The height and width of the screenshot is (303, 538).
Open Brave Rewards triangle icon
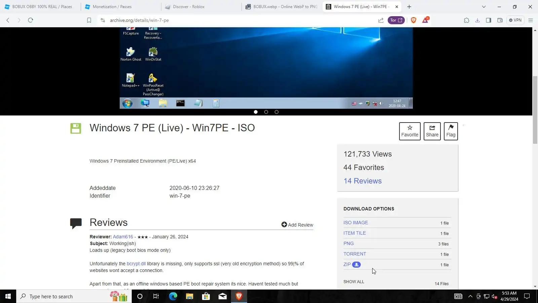[425, 20]
